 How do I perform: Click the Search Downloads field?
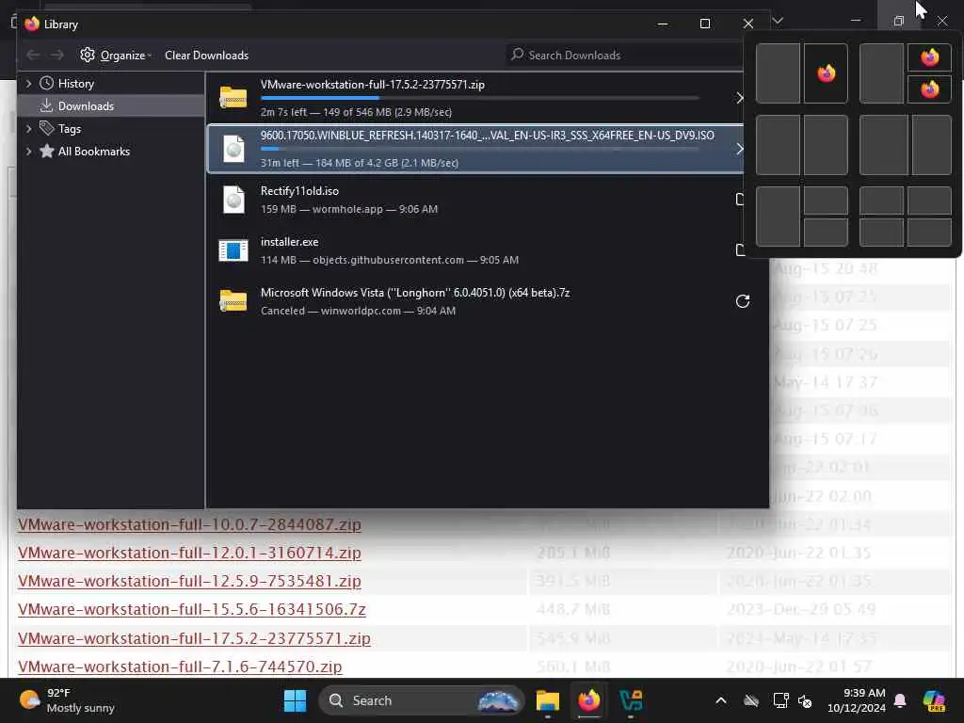[x=626, y=55]
